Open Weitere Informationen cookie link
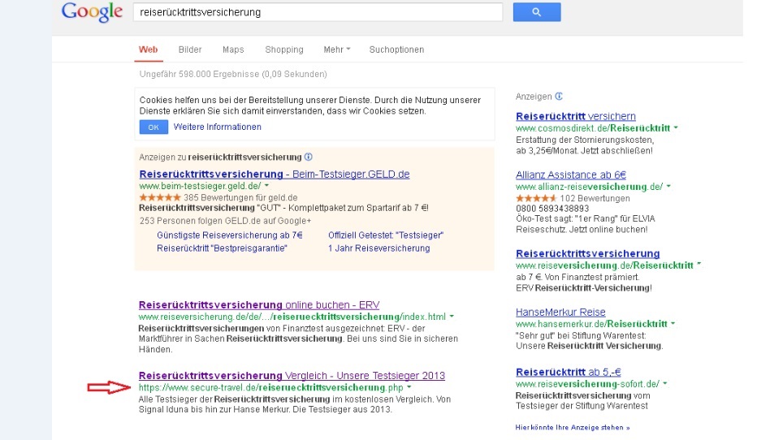The image size is (757, 440). tap(217, 127)
